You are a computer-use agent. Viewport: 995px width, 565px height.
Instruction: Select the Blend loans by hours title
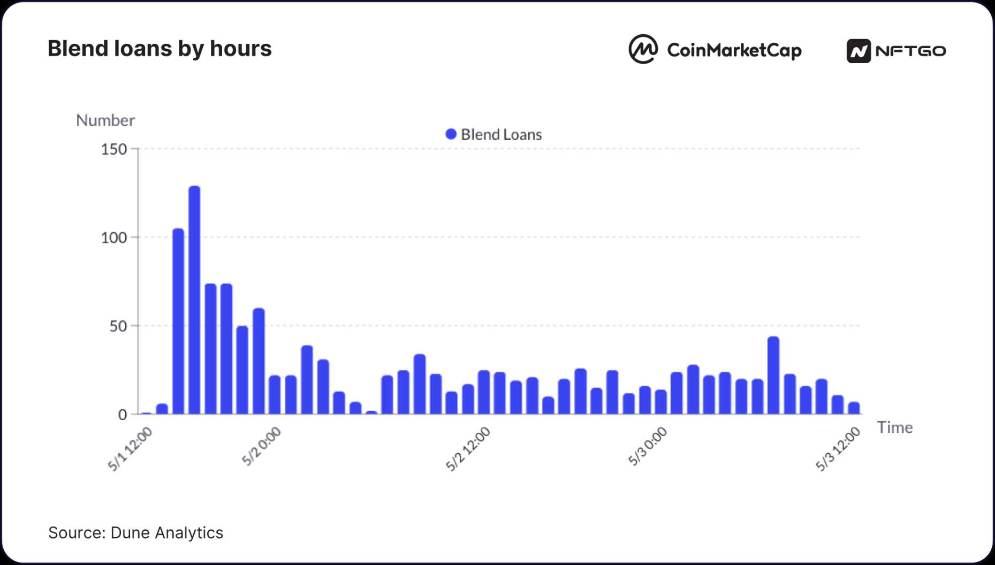pos(159,48)
